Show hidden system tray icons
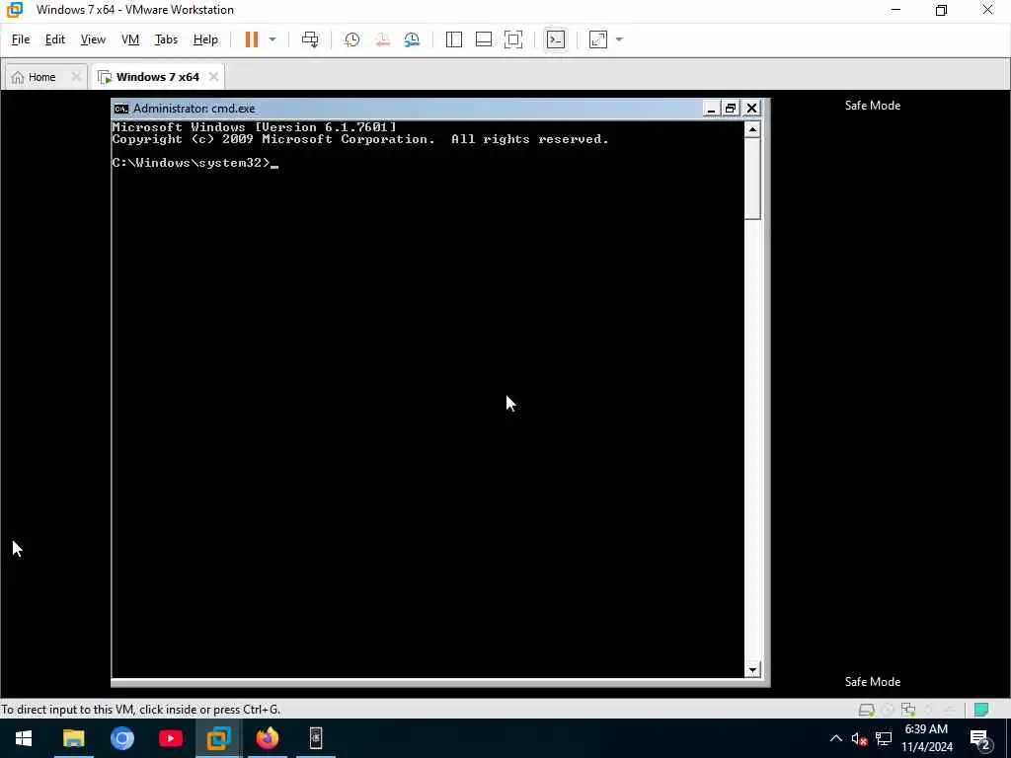The height and width of the screenshot is (758, 1011). pyautogui.click(x=835, y=738)
